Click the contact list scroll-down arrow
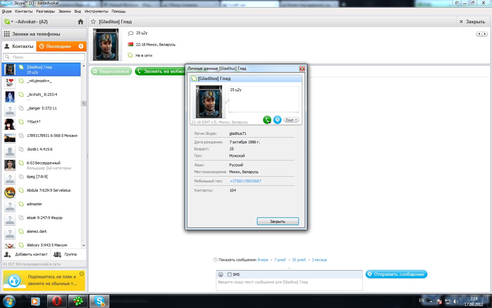The height and width of the screenshot is (308, 492). (83, 246)
